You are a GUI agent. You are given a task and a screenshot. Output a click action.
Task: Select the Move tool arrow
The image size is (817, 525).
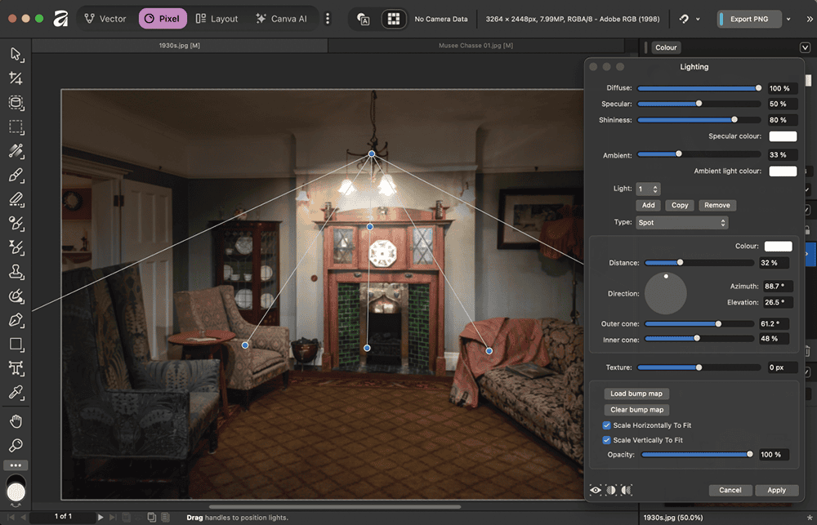pos(16,54)
